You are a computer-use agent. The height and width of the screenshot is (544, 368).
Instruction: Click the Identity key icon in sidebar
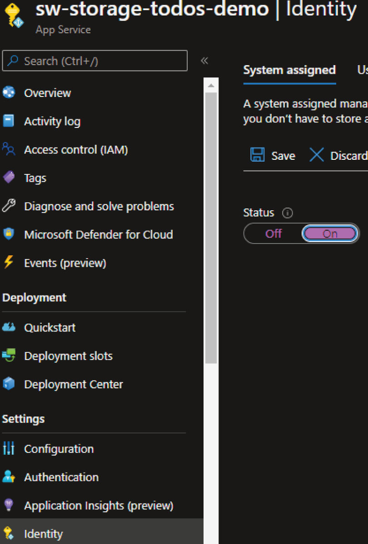point(8,533)
